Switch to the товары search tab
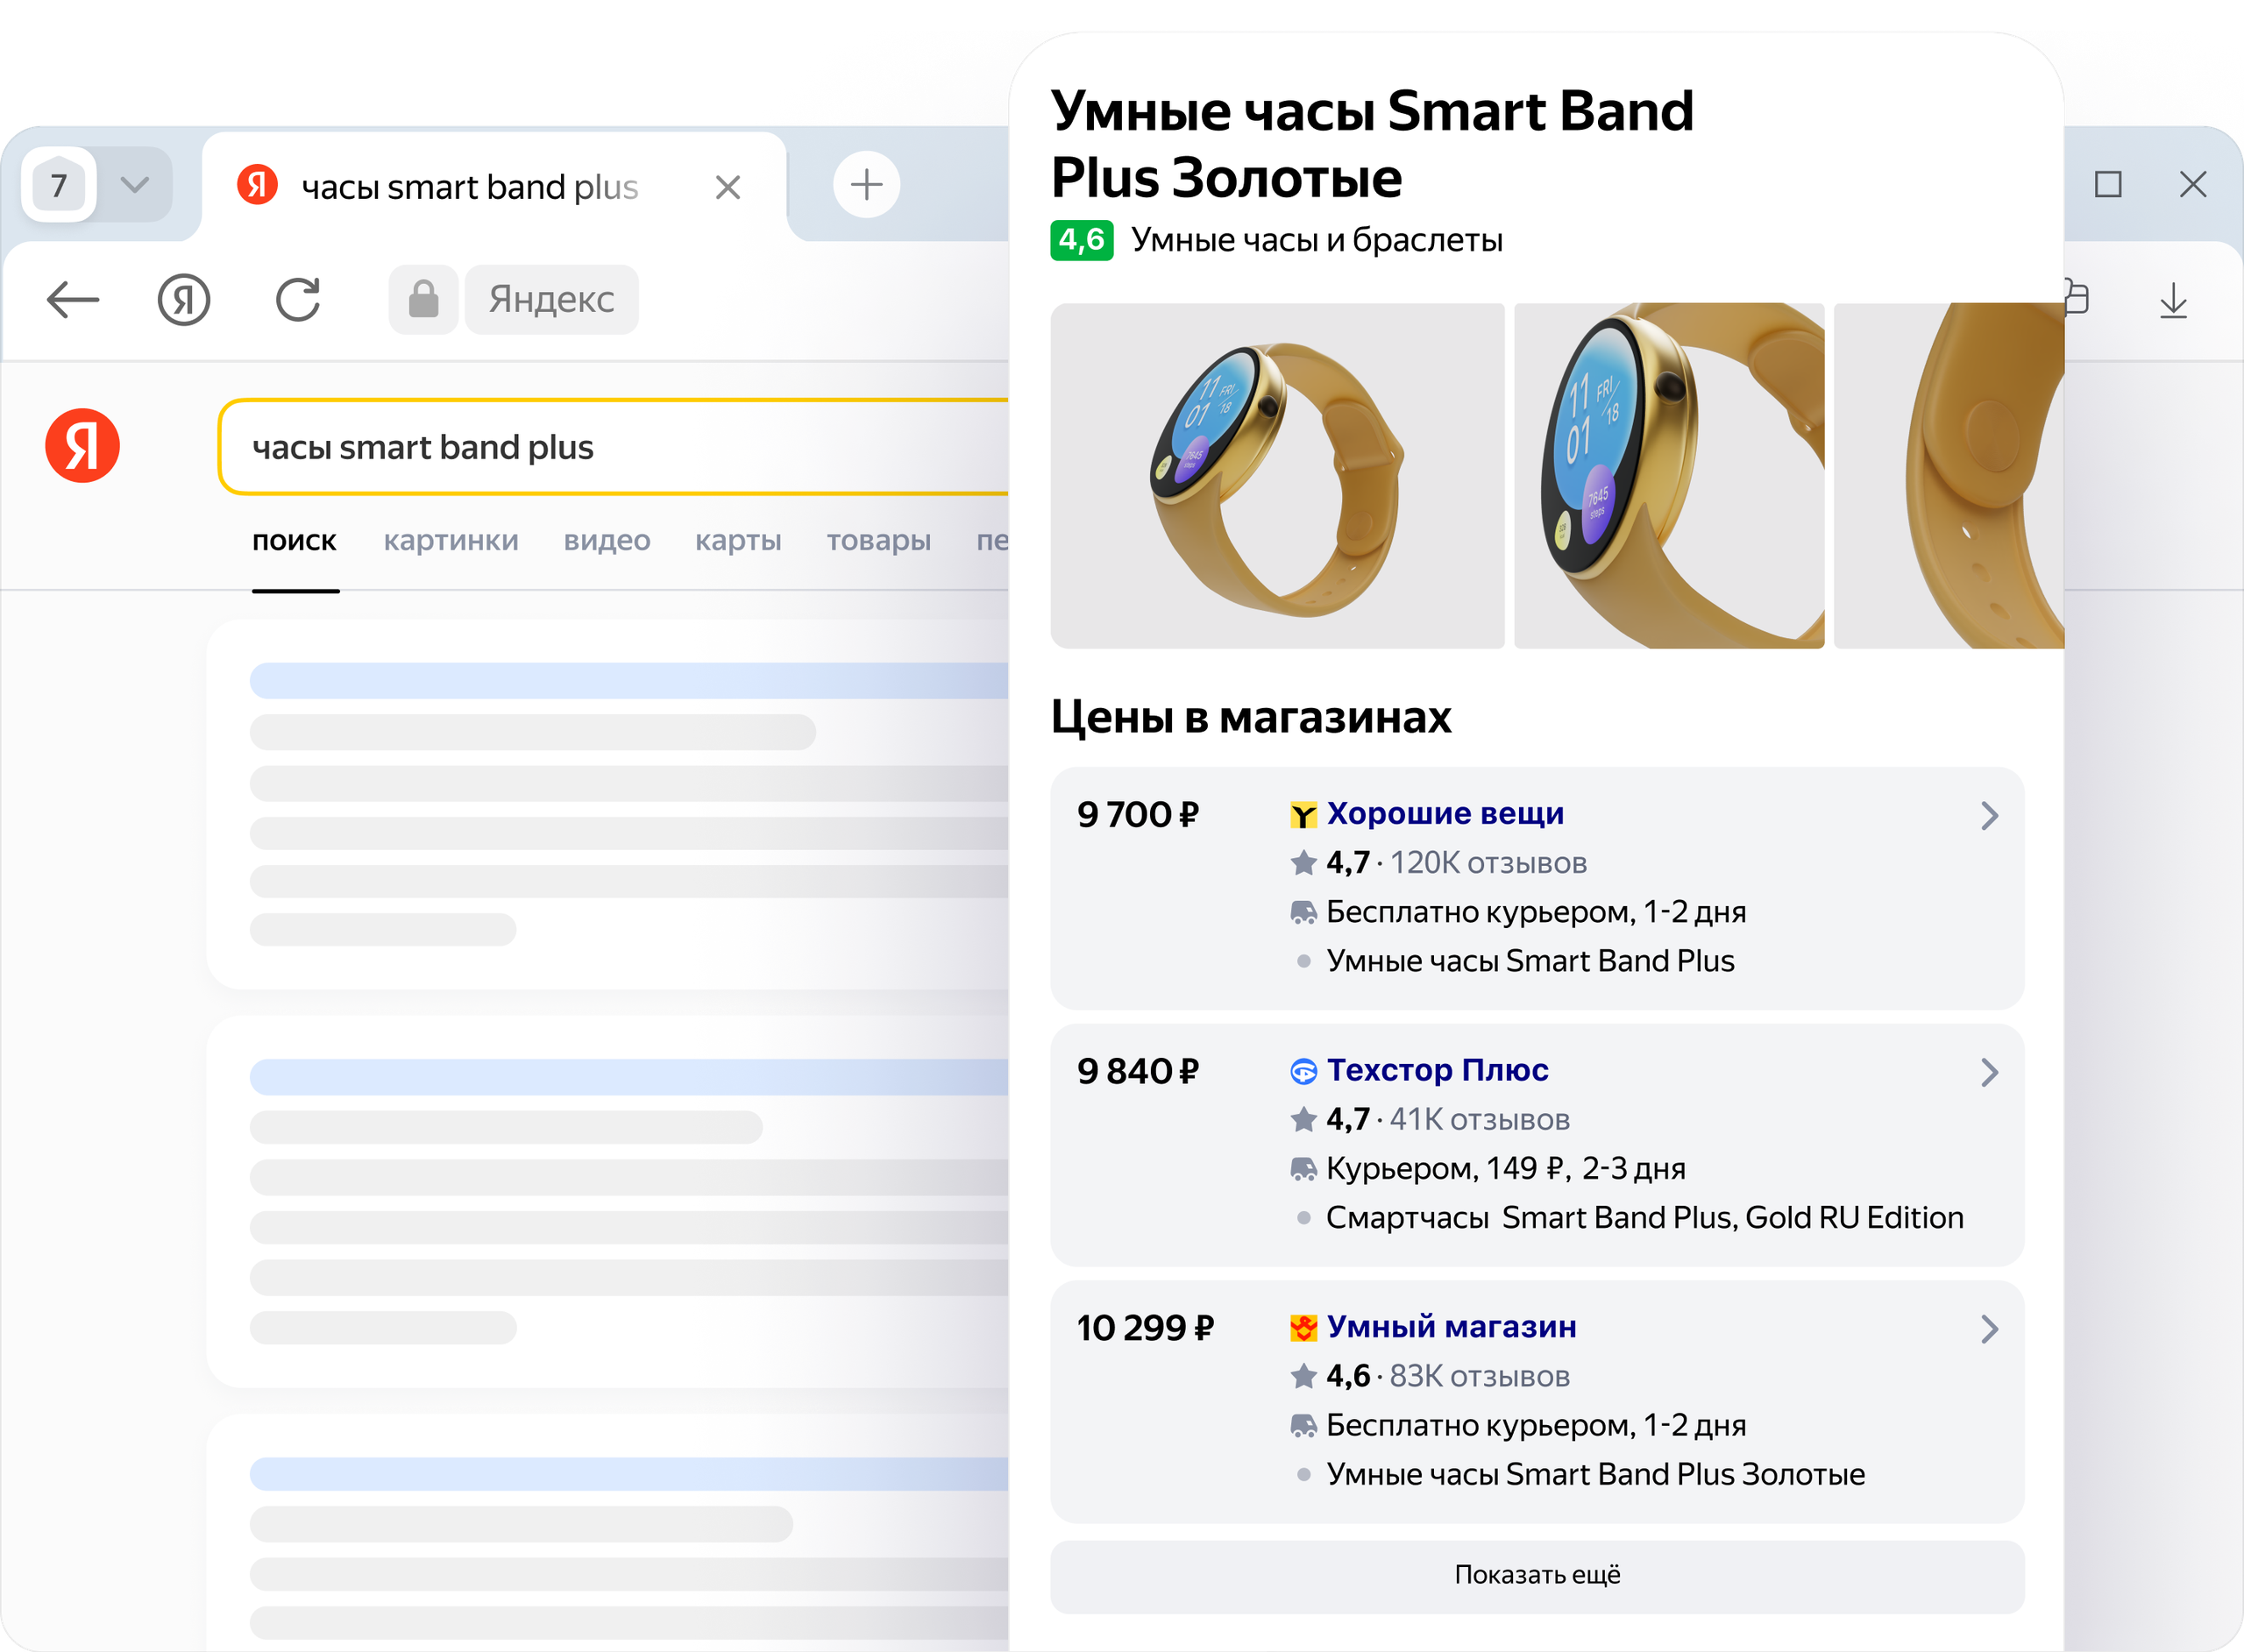The width and height of the screenshot is (2244, 1652). (x=878, y=541)
